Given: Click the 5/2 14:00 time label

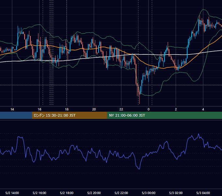Looking at the screenshot, I should [x=12, y=193].
